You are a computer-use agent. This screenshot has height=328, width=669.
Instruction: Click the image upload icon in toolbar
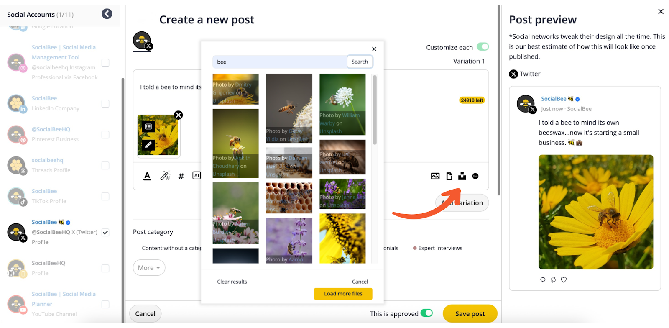435,176
